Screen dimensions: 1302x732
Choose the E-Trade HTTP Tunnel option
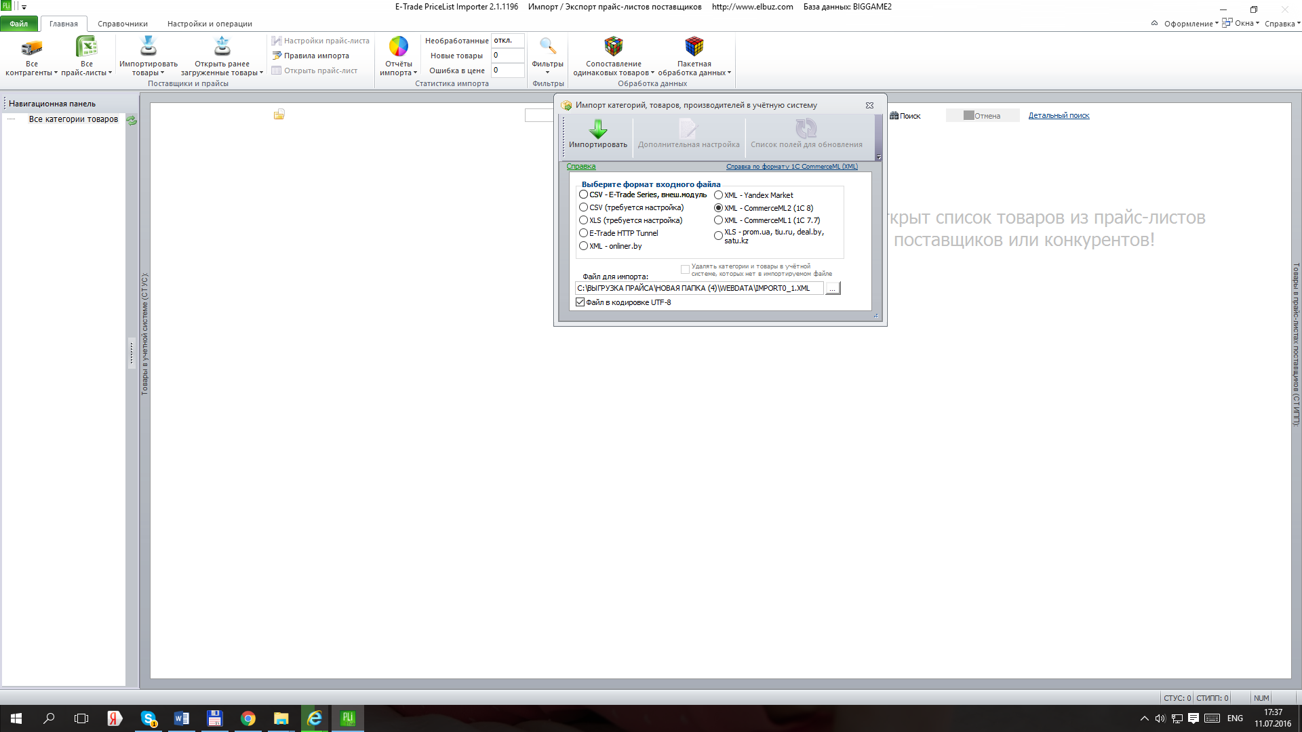(583, 233)
